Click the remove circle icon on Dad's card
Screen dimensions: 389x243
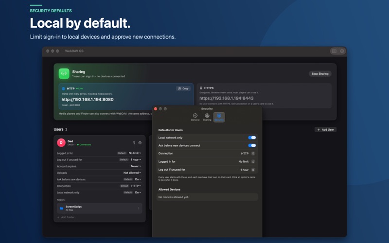pyautogui.click(x=140, y=143)
